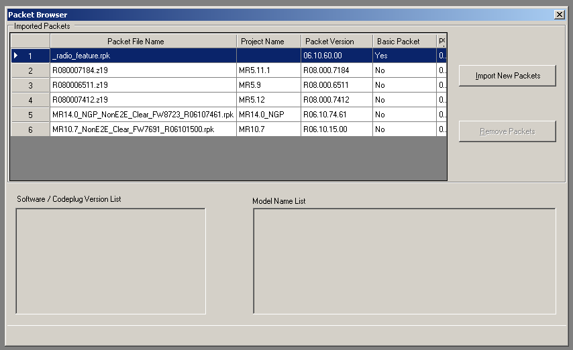This screenshot has height=350, width=573.
Task: Select the MR10.7_NonE2E_Clear packet file
Action: 143,129
